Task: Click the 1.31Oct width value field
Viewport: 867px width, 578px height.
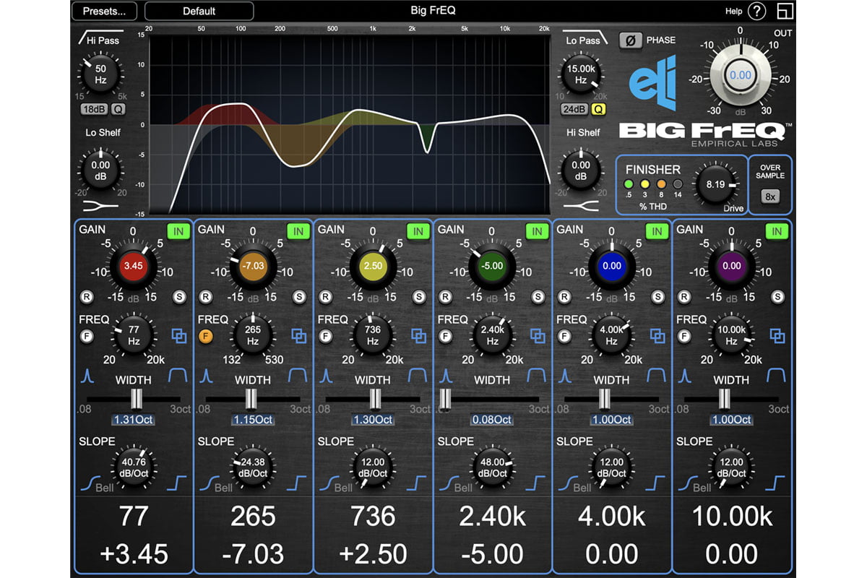Action: coord(133,420)
